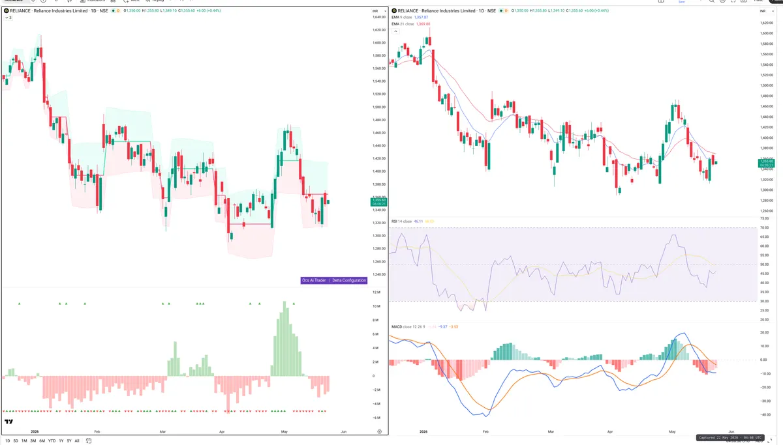783x445 pixels.
Task: Select the 5D time range
Action: point(16,441)
